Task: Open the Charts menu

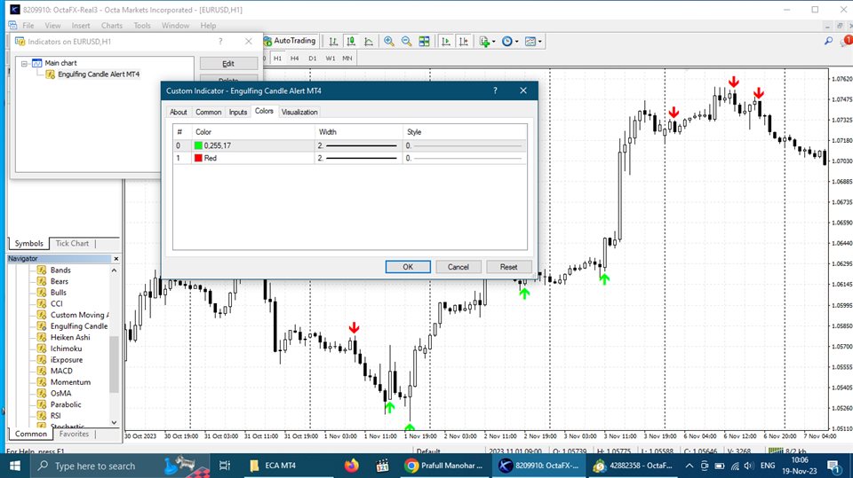Action: pyautogui.click(x=112, y=26)
